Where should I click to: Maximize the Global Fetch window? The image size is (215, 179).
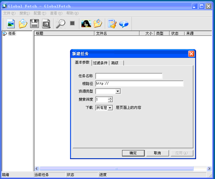pos(201,6)
